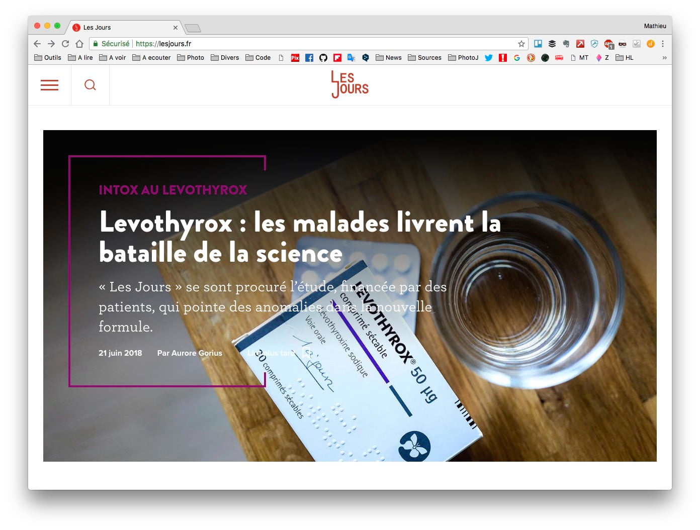This screenshot has width=700, height=530.
Task: Click the green lock site info icon
Action: pyautogui.click(x=96, y=44)
